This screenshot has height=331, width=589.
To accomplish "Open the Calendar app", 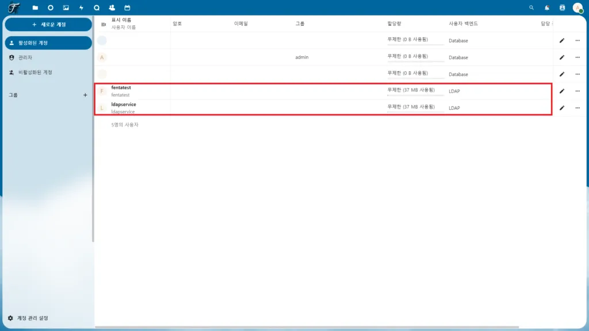I will (127, 8).
